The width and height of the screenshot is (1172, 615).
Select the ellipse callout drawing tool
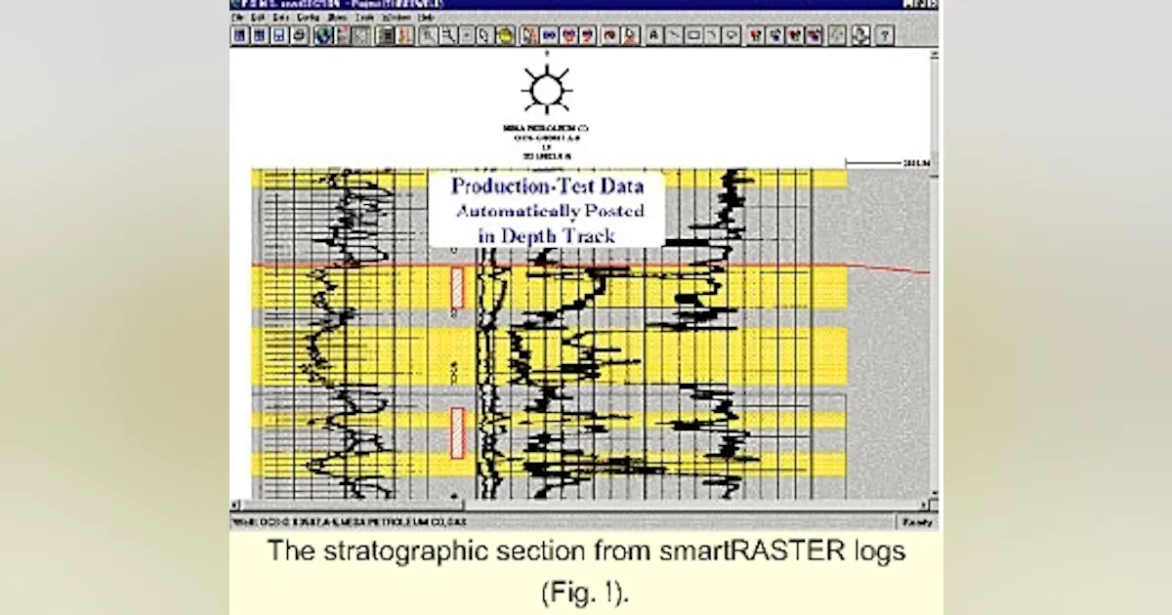732,35
